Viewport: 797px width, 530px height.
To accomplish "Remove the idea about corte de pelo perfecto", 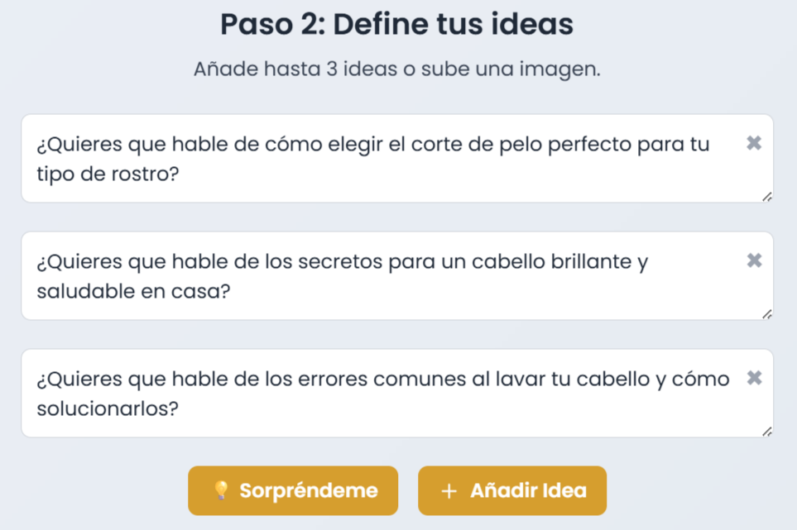I will click(x=754, y=143).
